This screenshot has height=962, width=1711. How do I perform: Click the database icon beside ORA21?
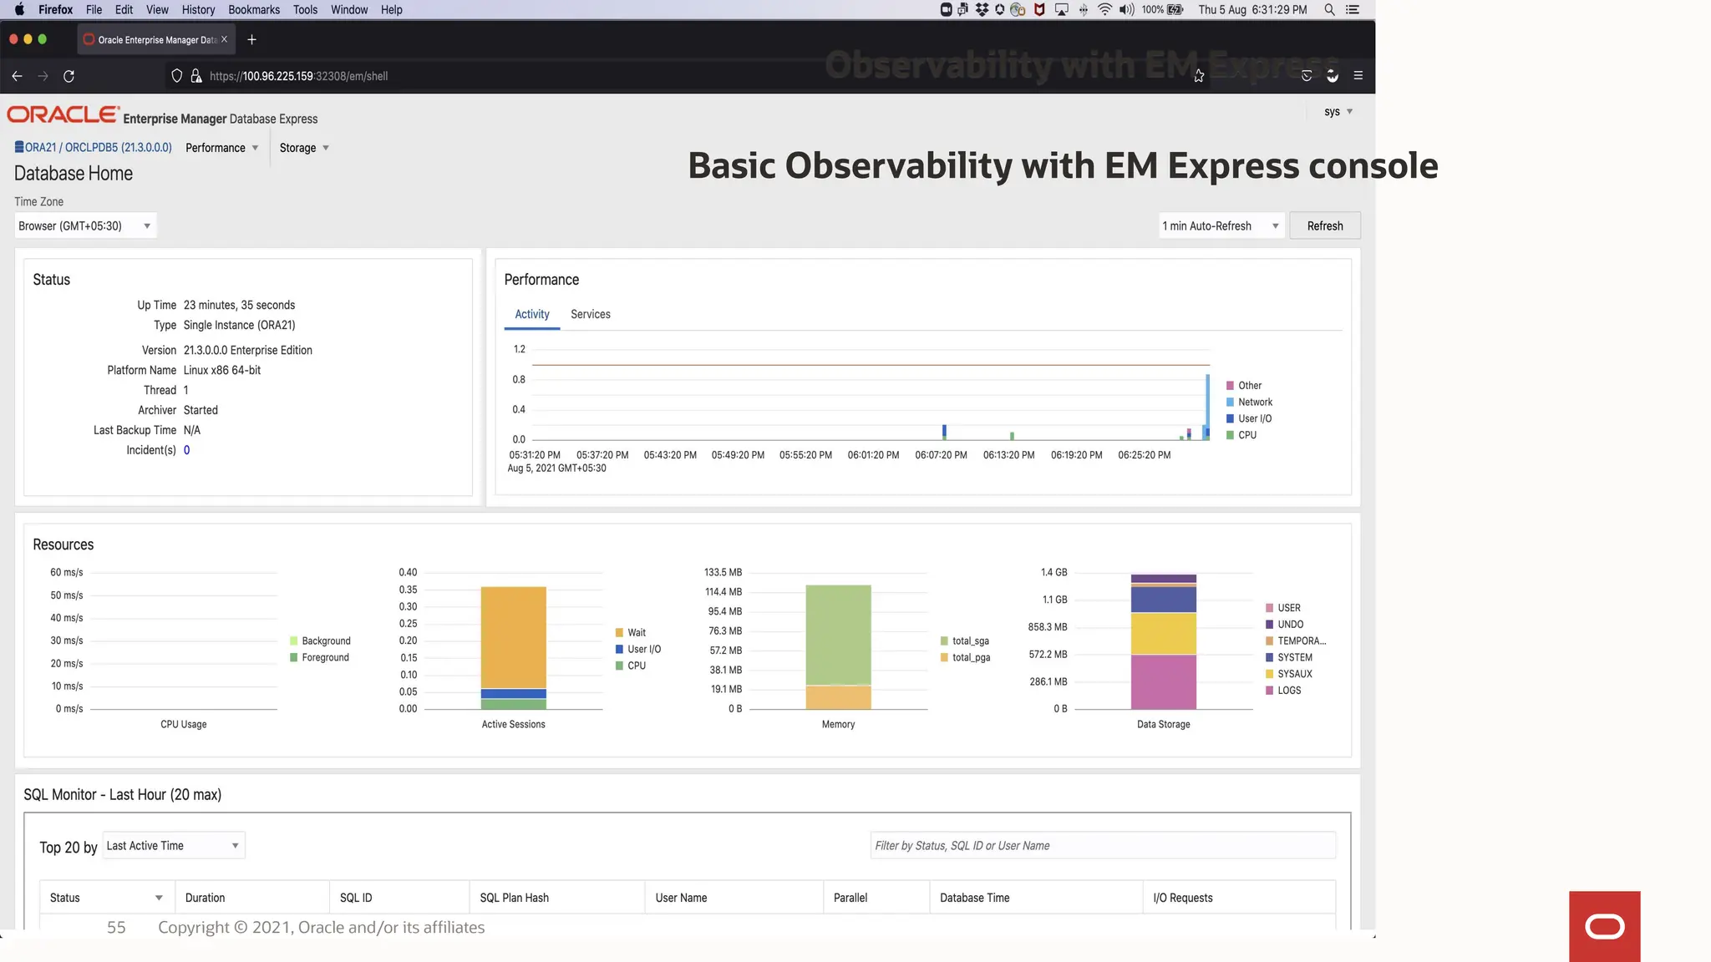[x=19, y=147]
